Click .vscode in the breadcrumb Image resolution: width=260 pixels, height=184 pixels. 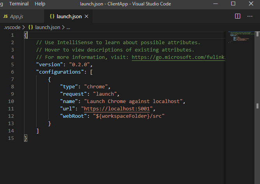[x=12, y=27]
